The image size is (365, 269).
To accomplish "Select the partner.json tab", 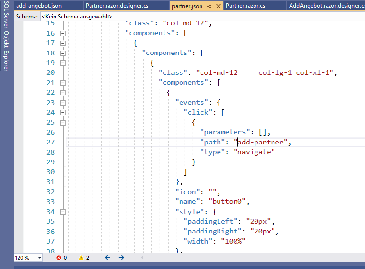I will 187,6.
